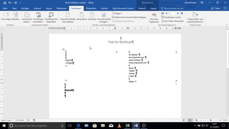Viewport: 229px width, 129px height.
Task: Click the table move handle
Action: pyautogui.click(x=63, y=49)
